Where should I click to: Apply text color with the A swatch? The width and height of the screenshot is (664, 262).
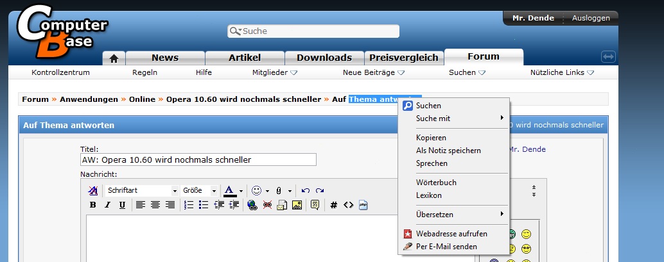coord(229,191)
